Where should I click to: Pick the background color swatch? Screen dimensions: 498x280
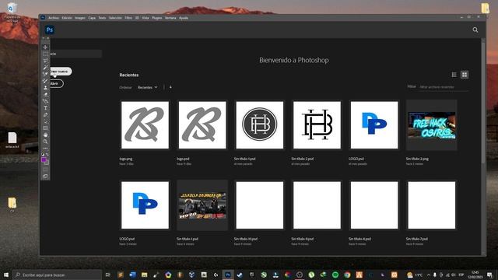pyautogui.click(x=47, y=163)
